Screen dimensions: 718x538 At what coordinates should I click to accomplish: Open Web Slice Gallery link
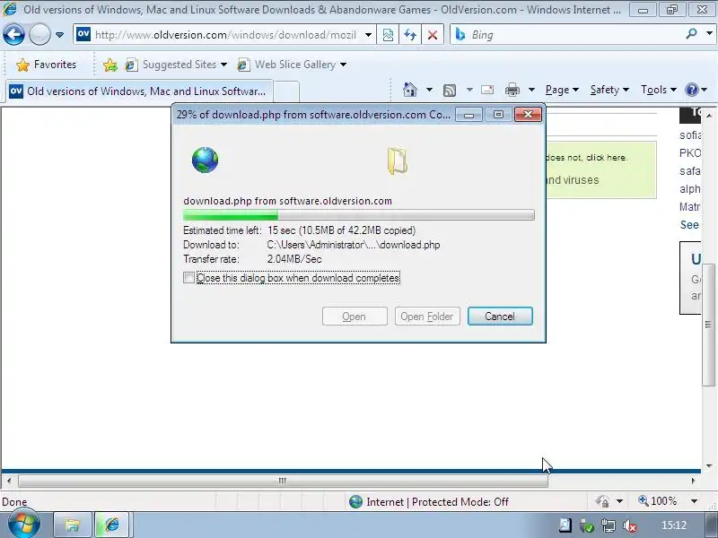point(293,65)
